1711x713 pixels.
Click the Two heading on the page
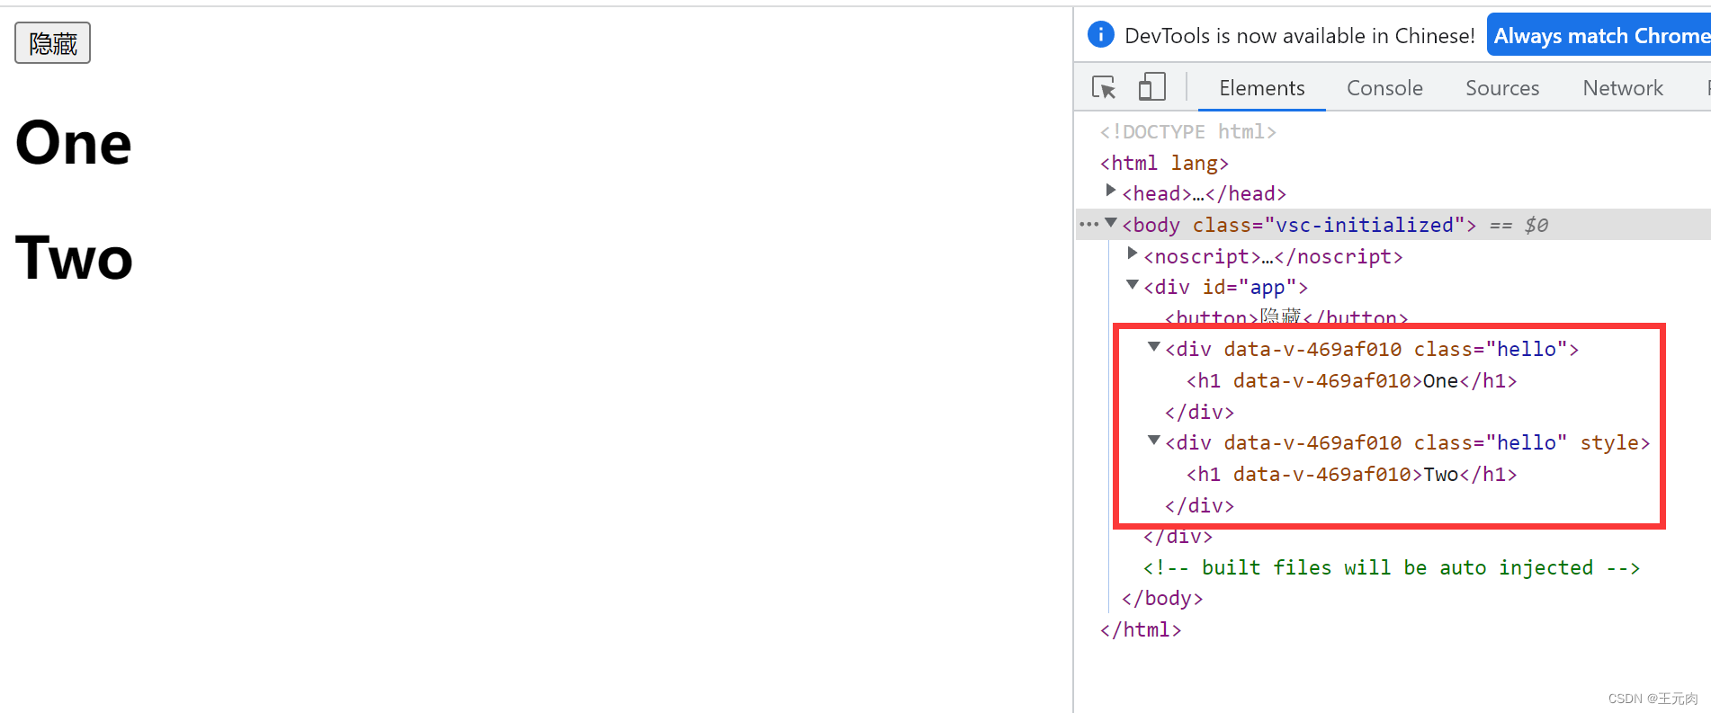pos(75,258)
